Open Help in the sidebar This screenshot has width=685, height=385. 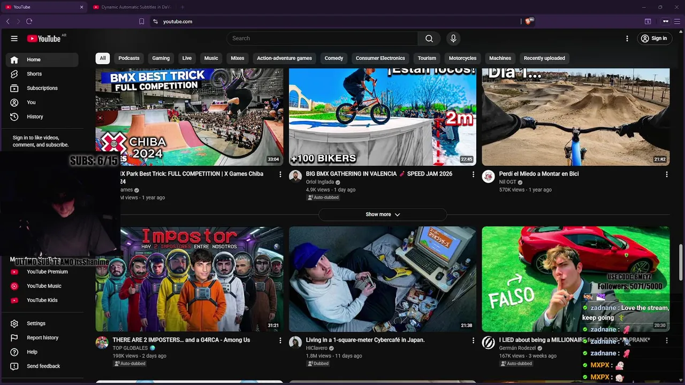42,352
